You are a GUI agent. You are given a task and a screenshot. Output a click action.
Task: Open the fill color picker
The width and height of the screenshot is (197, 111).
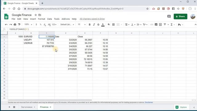coord(109,25)
